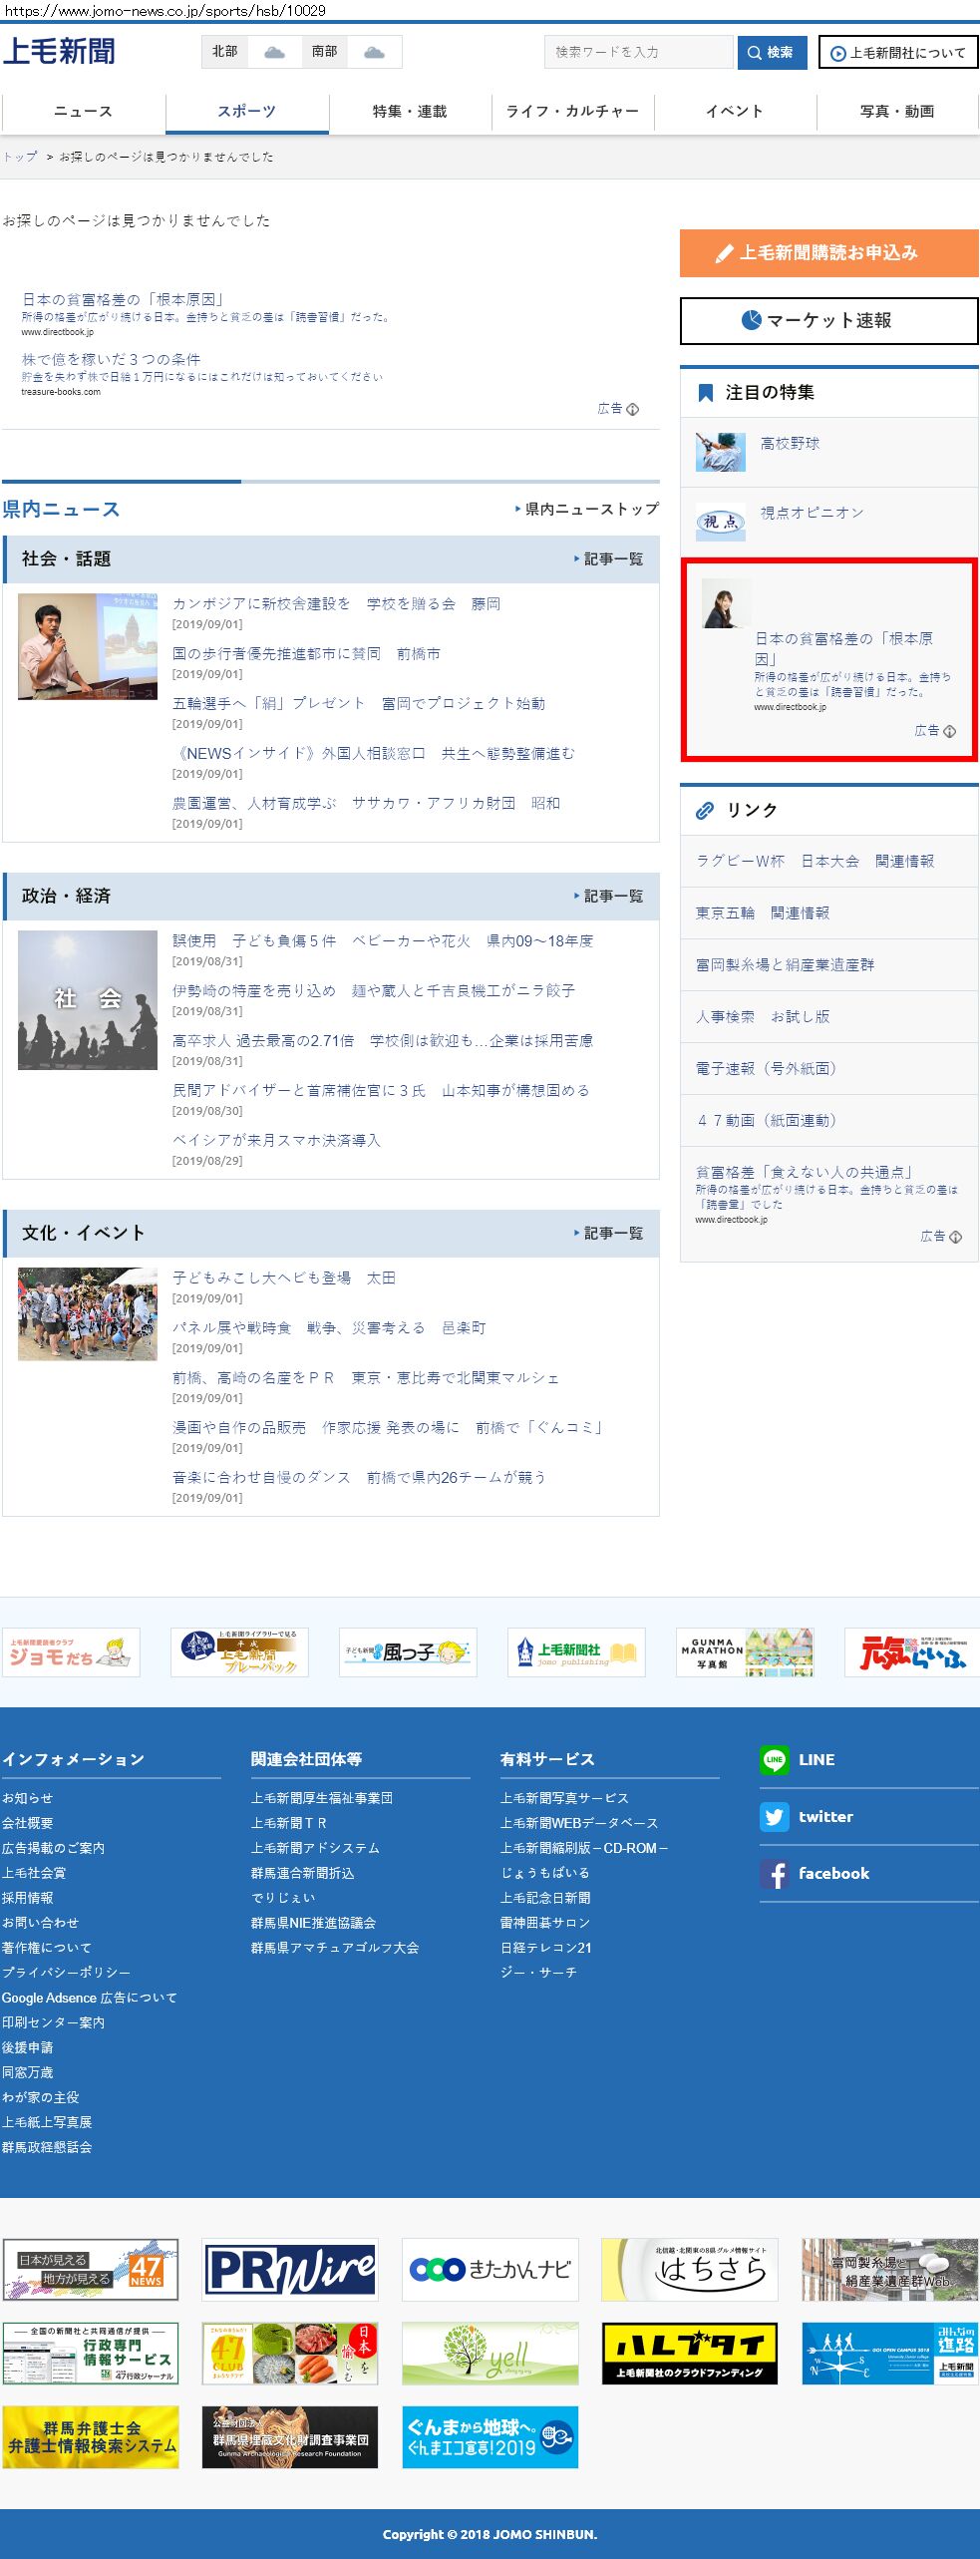Expand 文化・イベント 記事一覧 article list
This screenshot has height=2559, width=980.
[x=608, y=1234]
